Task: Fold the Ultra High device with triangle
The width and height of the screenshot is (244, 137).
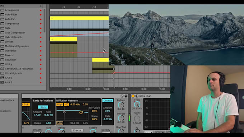Action: (137, 96)
